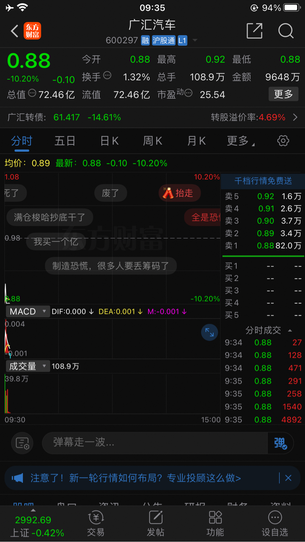The width and height of the screenshot is (305, 542).
Task: Open bullet comment settings icon
Action: pos(22,443)
